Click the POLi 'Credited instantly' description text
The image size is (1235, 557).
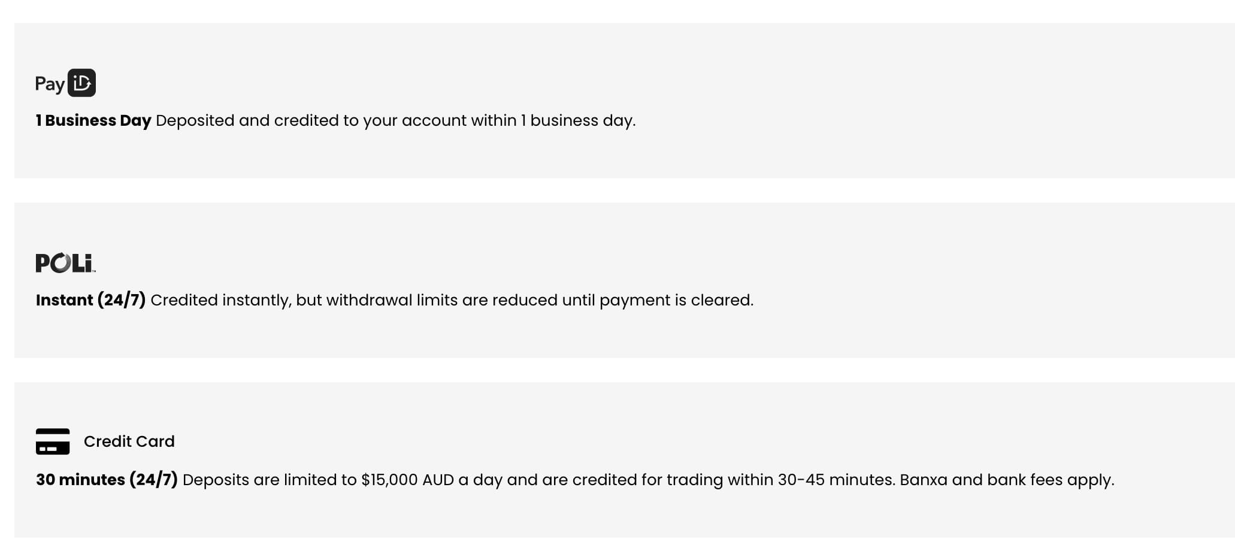coord(452,300)
